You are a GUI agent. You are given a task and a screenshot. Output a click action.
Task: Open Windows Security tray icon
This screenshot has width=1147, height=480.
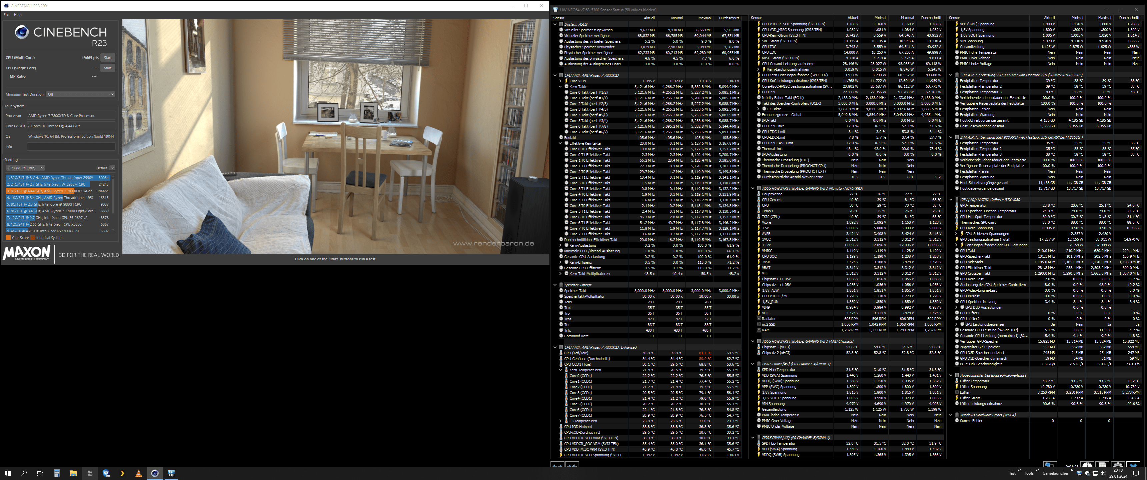pyautogui.click(x=1087, y=473)
